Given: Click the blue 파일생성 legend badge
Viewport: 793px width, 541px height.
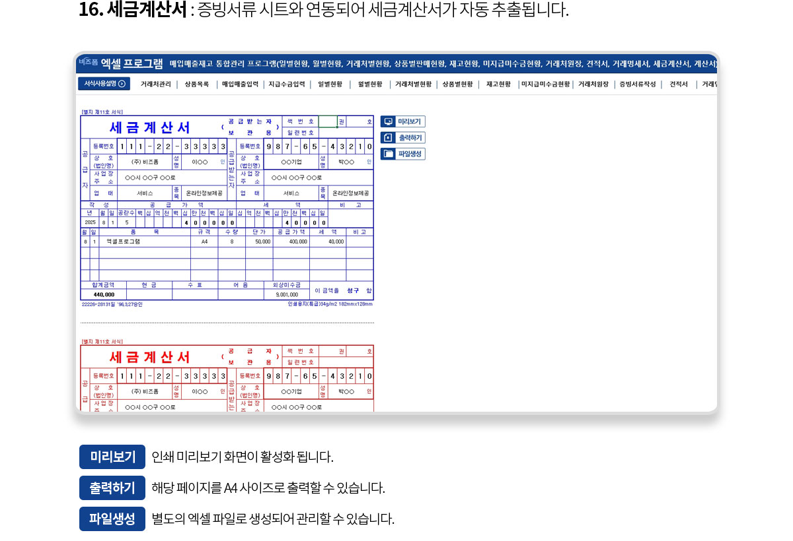Looking at the screenshot, I should point(112,519).
